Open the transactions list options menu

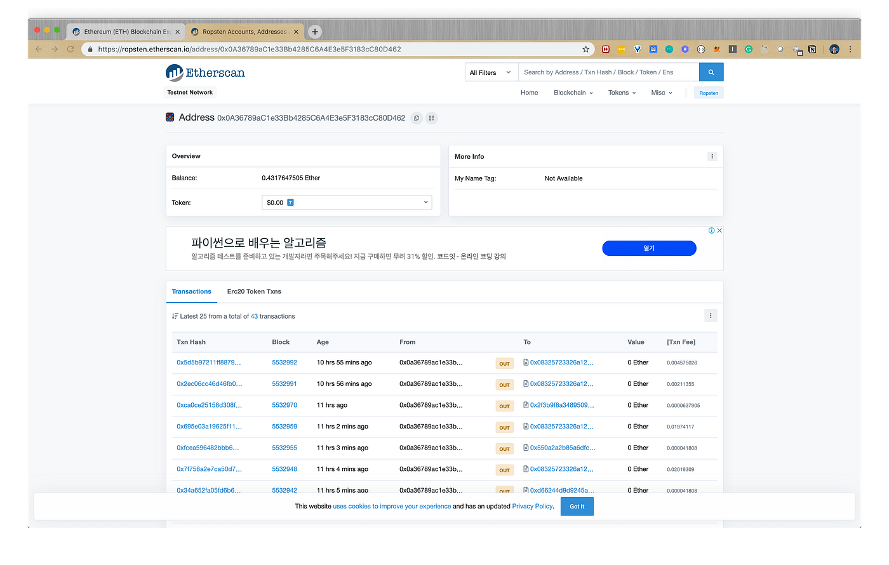[x=711, y=316]
